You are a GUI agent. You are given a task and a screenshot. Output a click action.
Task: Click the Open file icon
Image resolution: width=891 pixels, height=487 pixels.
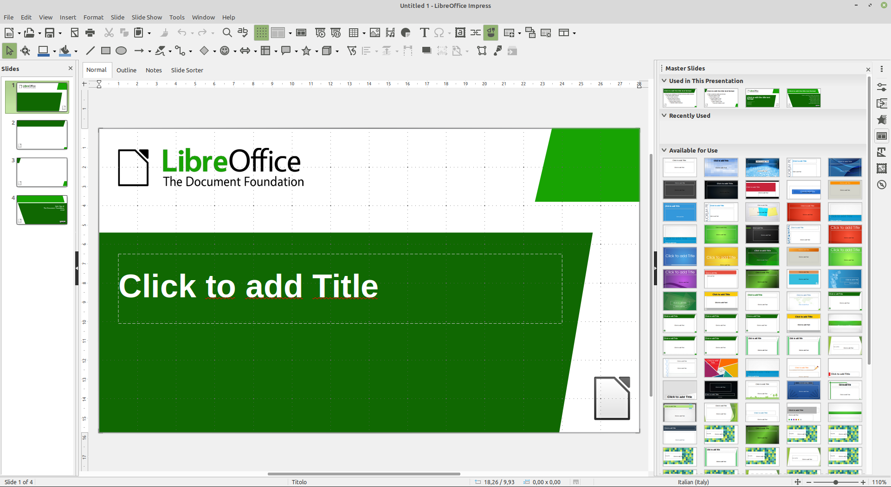coord(29,33)
